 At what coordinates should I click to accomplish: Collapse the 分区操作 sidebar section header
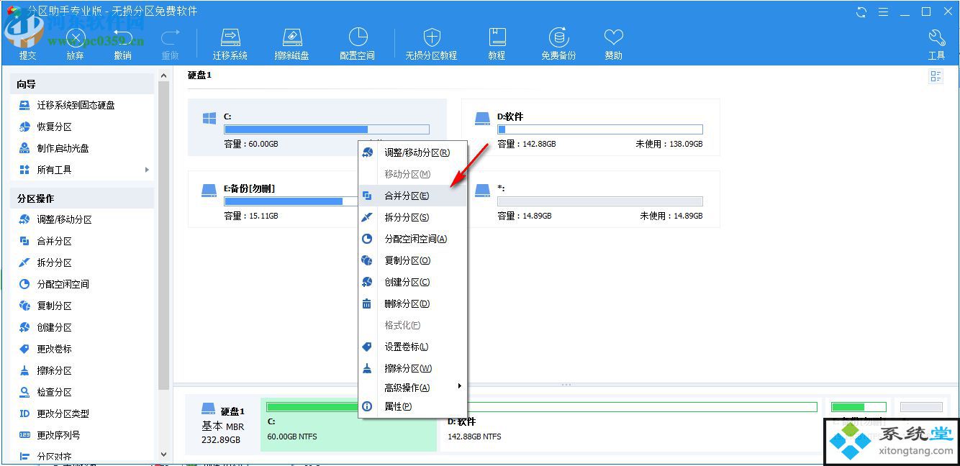click(x=82, y=198)
